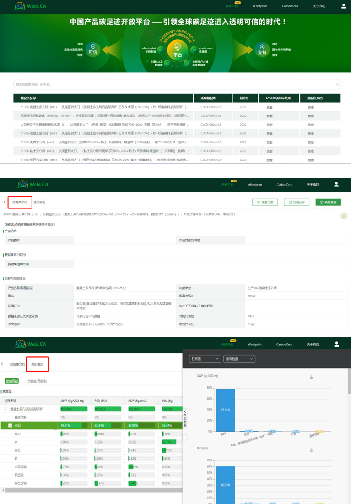The width and height of the screenshot is (351, 504).
Task: Click the 平台 lightbulb icon in the banner
Action: pyautogui.click(x=178, y=50)
